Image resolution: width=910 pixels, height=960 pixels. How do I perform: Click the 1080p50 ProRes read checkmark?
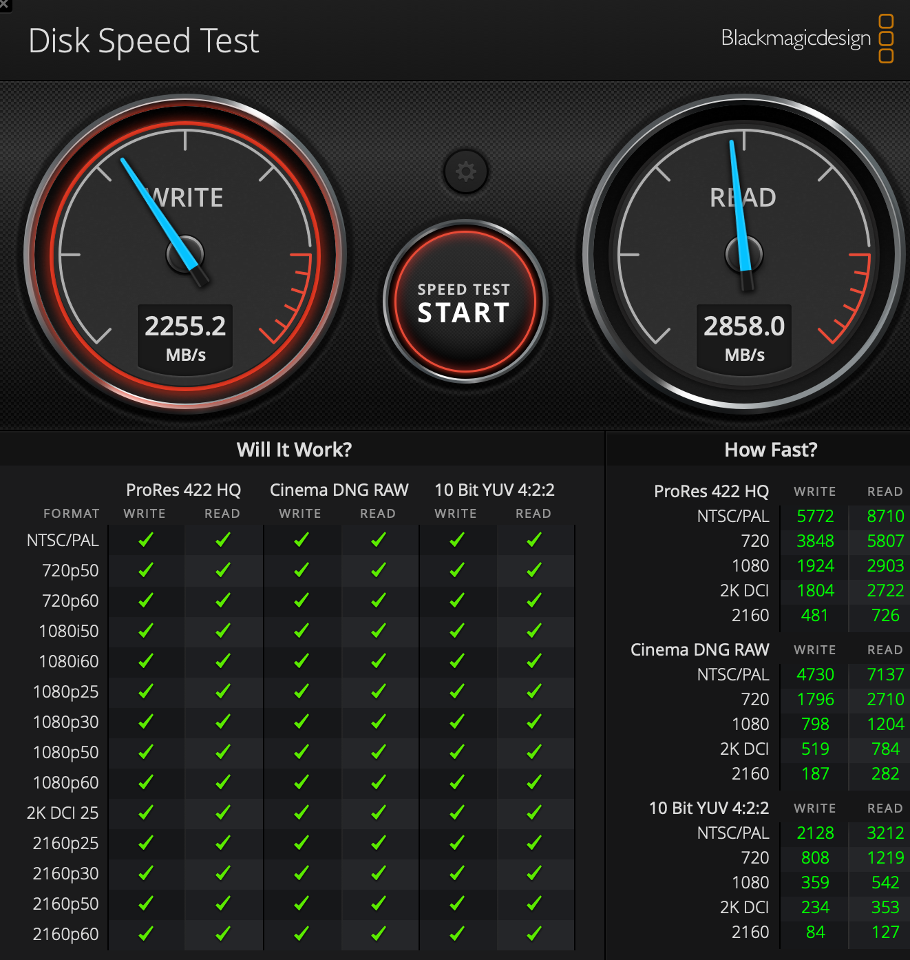tap(222, 753)
